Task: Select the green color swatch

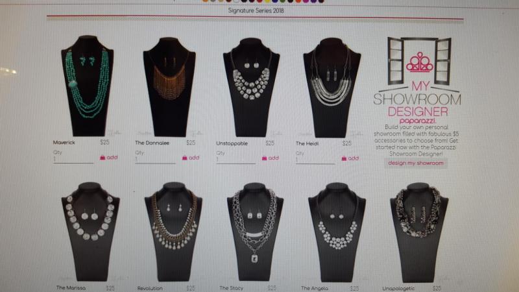Action: [x=282, y=1]
